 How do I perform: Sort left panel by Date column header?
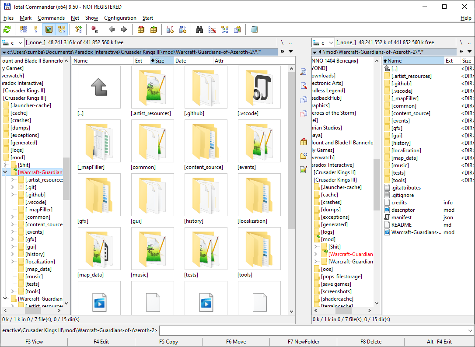pyautogui.click(x=194, y=61)
